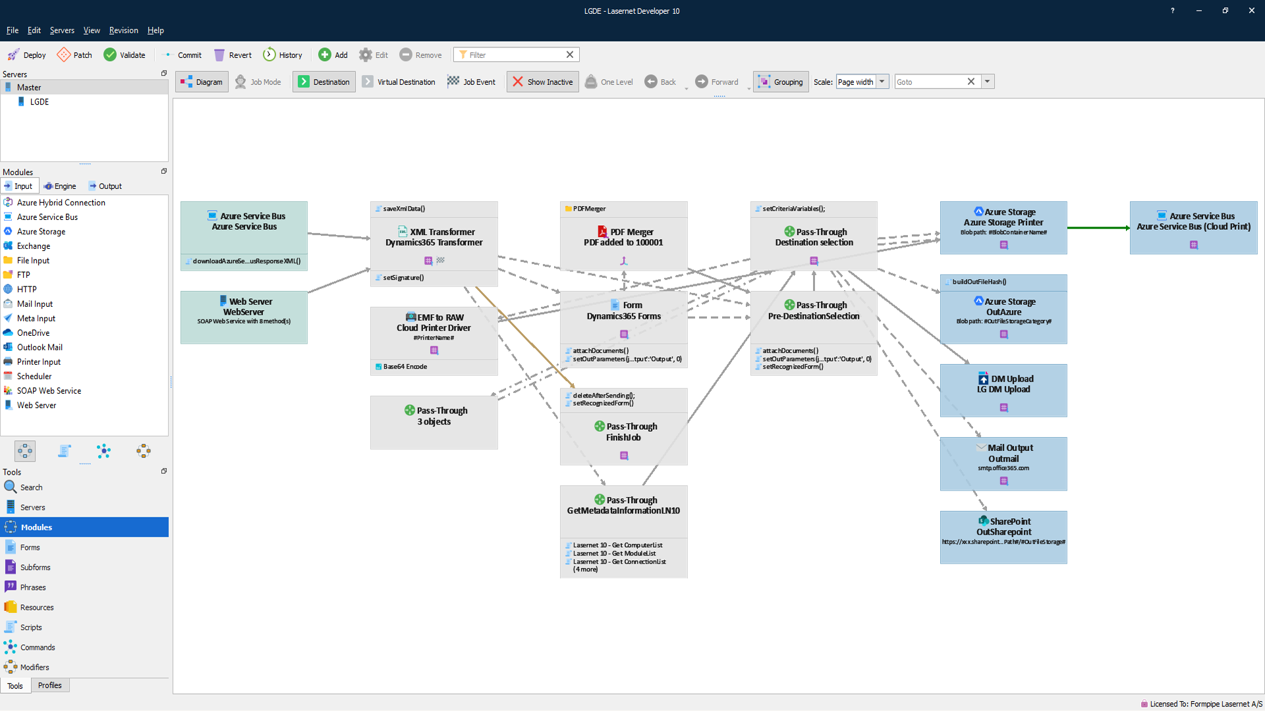Toggle the Show Inactive button
1265x711 pixels.
pos(542,82)
